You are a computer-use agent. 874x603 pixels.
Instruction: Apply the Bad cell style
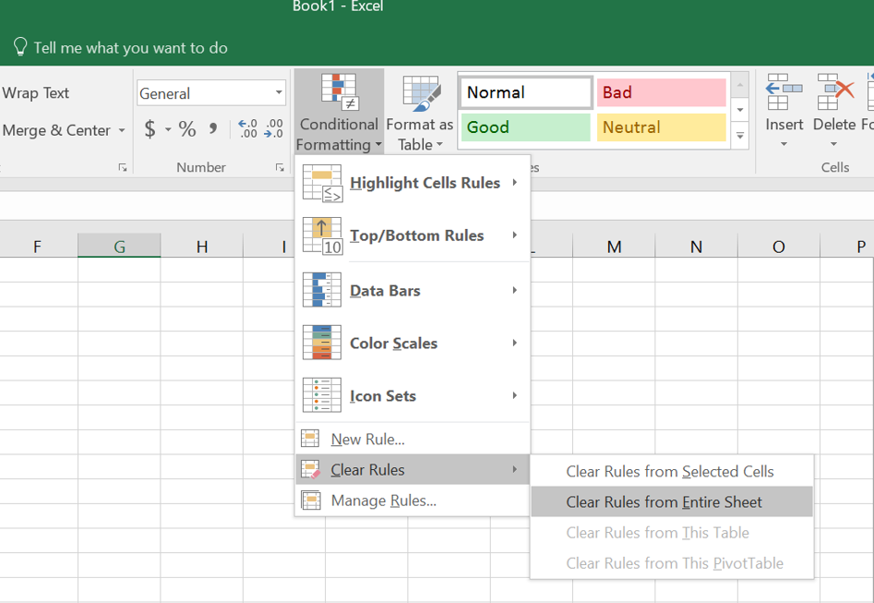(x=661, y=92)
